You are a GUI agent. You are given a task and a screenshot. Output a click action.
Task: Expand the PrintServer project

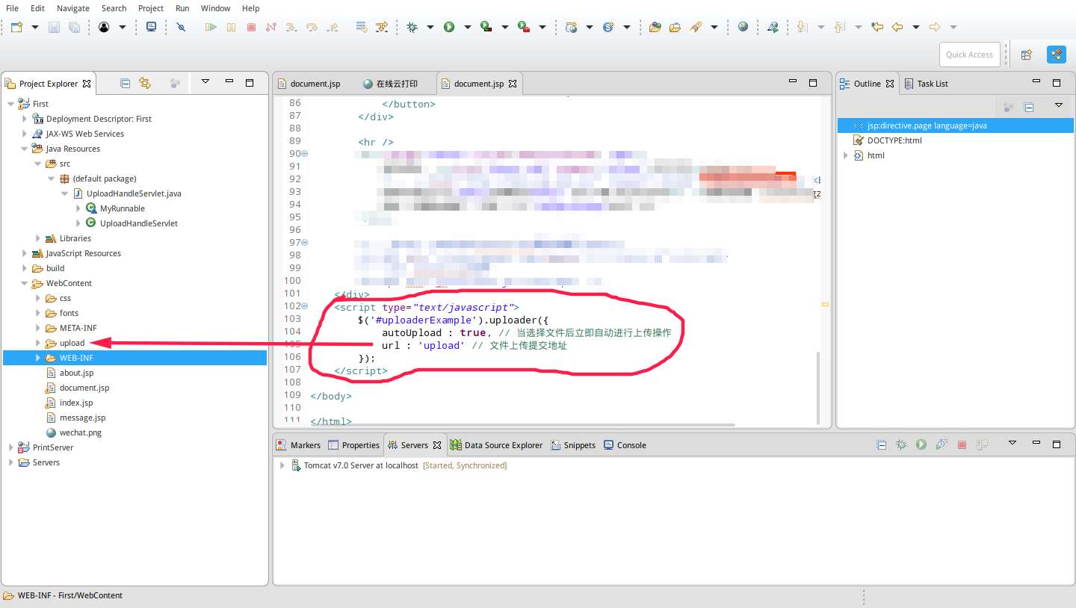[x=10, y=447]
